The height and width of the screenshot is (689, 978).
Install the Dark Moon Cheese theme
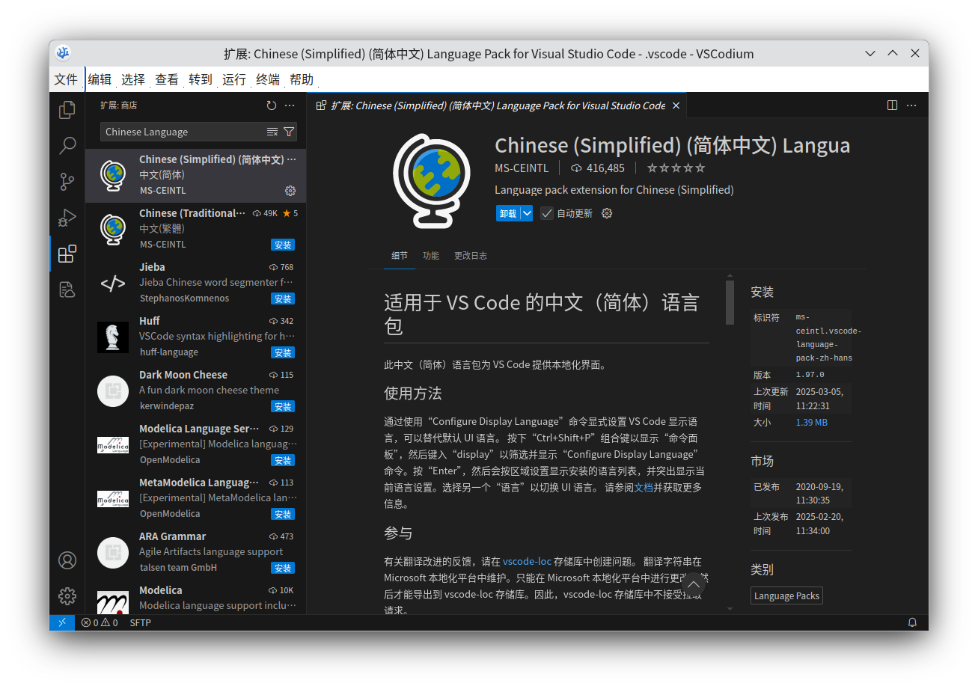click(283, 406)
